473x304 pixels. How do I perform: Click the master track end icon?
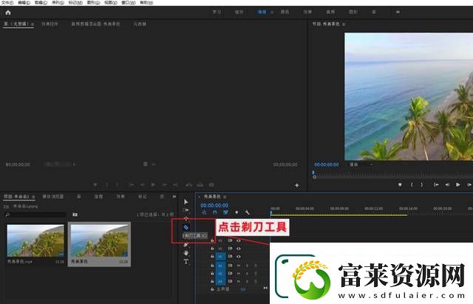point(265,288)
